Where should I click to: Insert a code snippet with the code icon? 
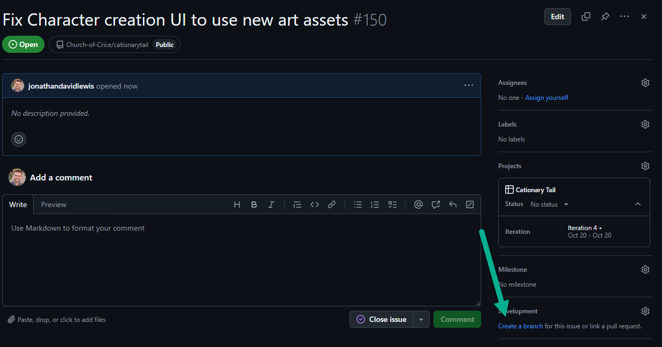(315, 204)
